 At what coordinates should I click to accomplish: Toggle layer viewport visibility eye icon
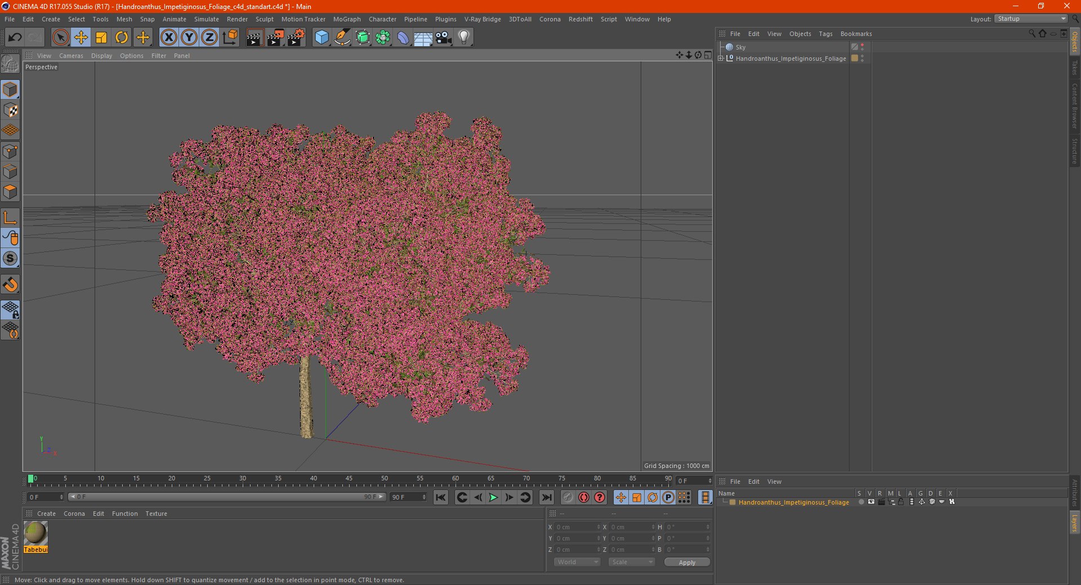coord(871,502)
